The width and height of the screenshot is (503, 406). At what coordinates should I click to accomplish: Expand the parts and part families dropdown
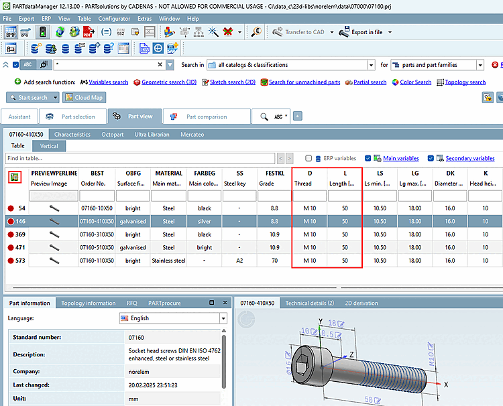click(x=480, y=65)
